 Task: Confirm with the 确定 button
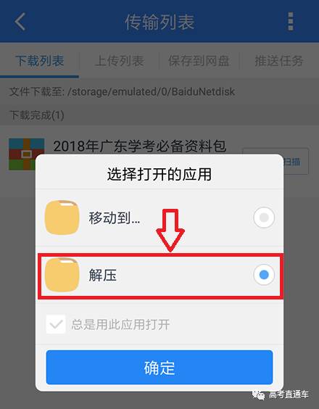(x=159, y=367)
